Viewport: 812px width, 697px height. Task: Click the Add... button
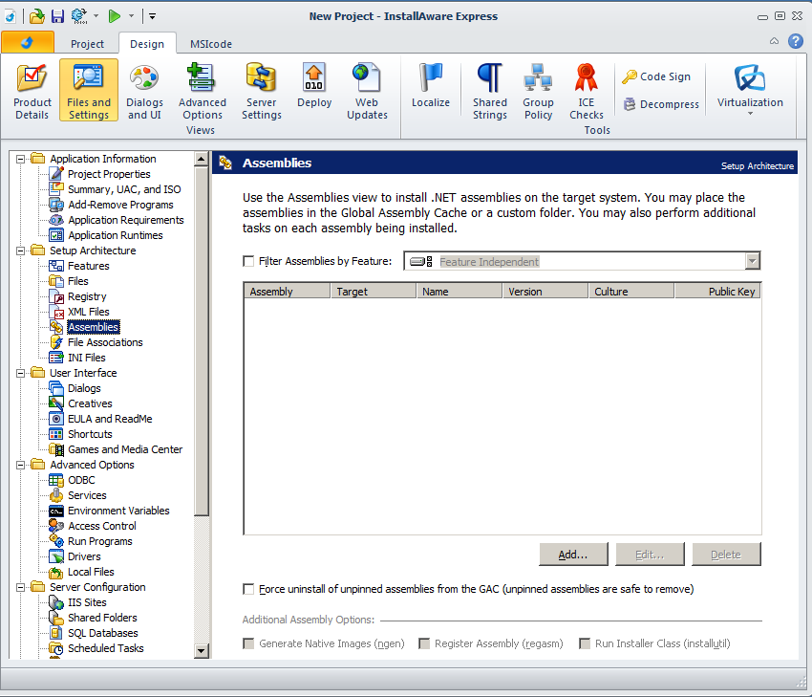(573, 555)
